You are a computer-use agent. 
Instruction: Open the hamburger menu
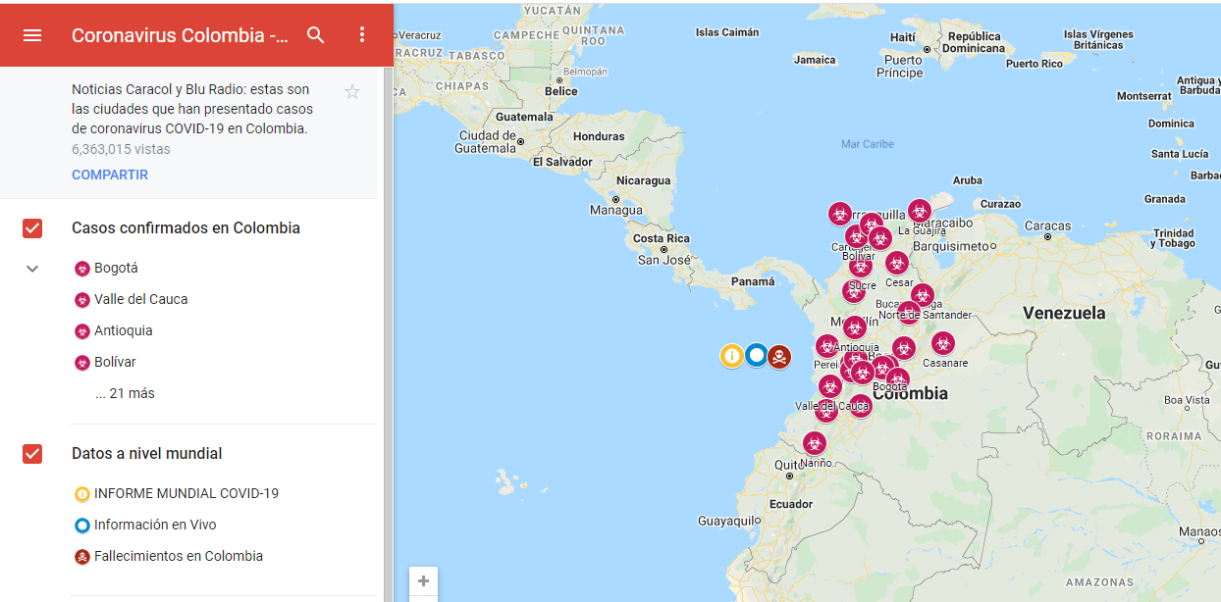coord(32,35)
